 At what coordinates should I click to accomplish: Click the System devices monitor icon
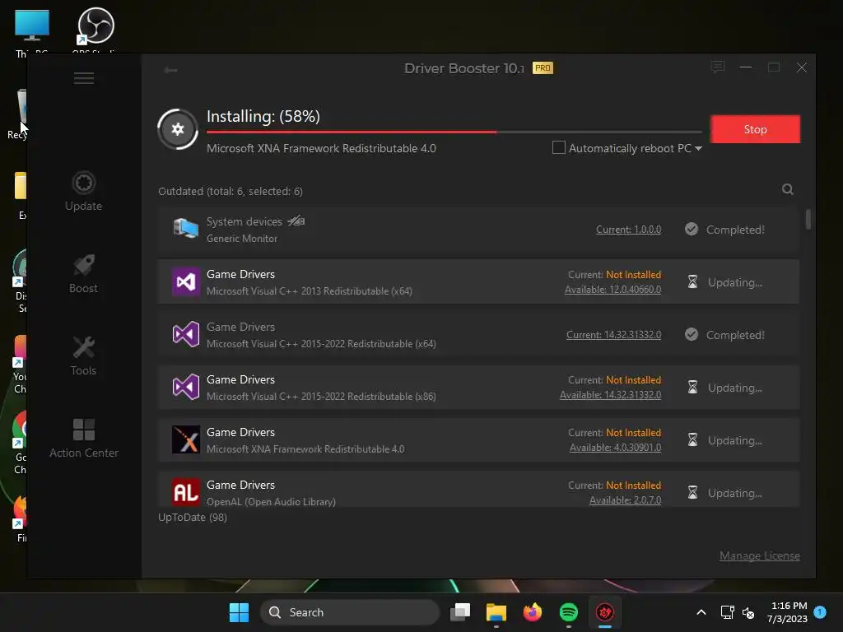(x=185, y=229)
